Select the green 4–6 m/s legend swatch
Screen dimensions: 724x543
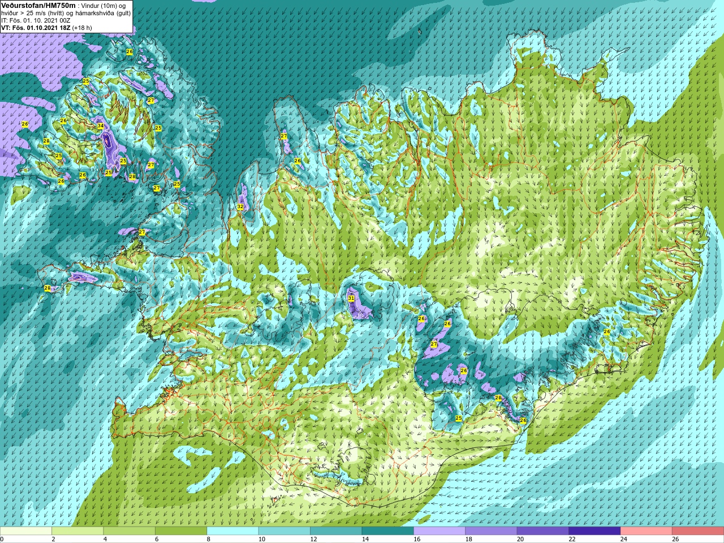tap(130, 531)
